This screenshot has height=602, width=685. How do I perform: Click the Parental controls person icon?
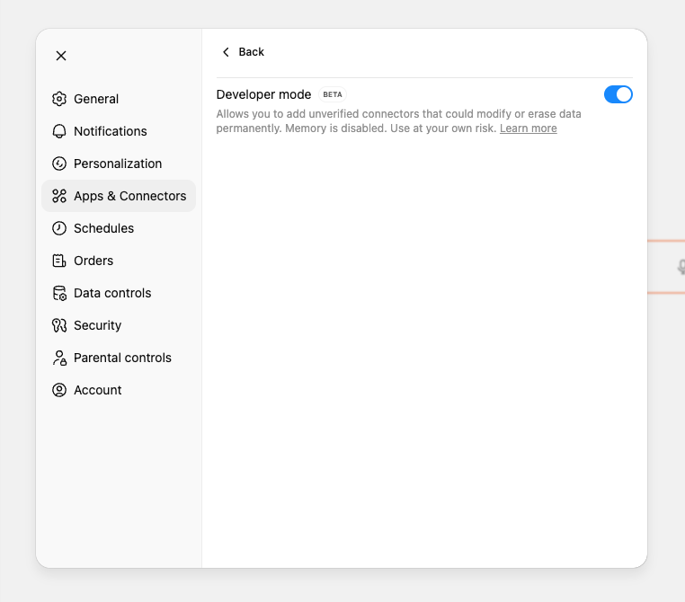[59, 358]
